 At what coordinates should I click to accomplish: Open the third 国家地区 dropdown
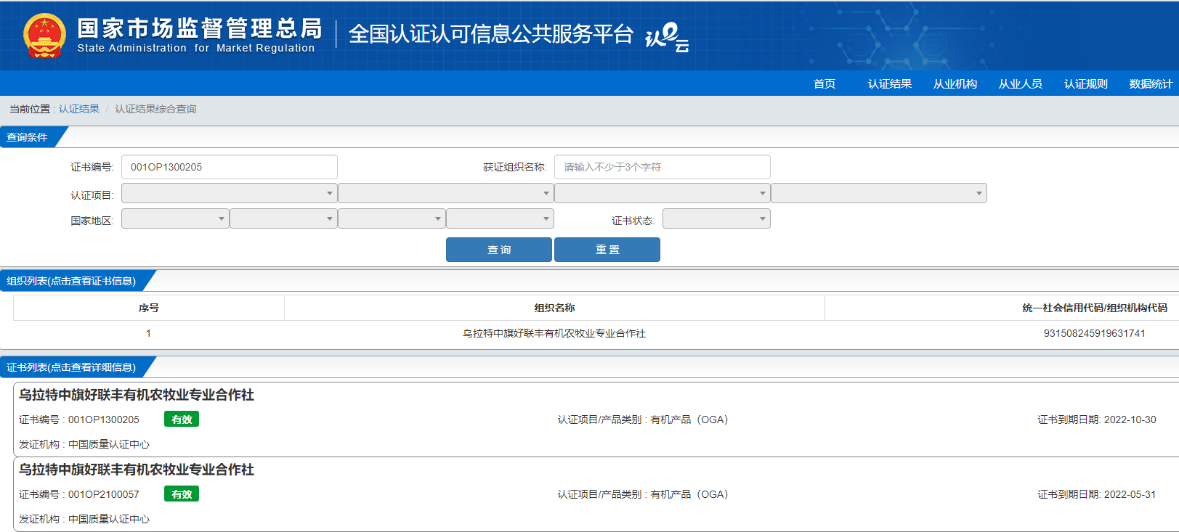point(392,218)
